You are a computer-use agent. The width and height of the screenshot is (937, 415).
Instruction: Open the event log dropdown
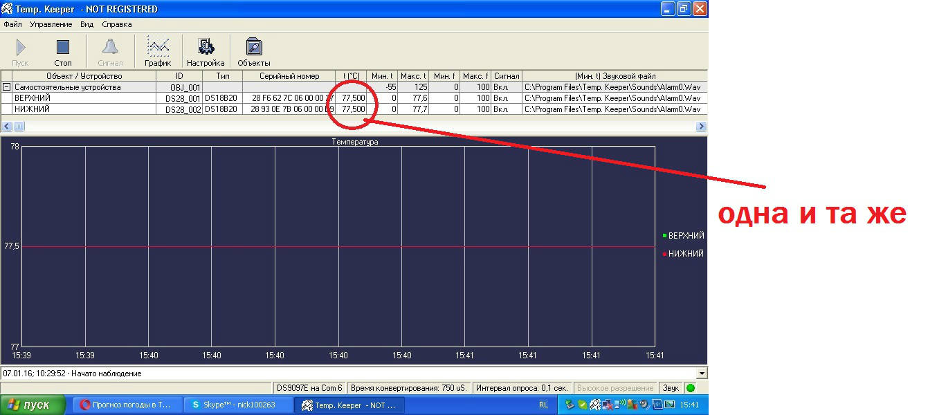702,373
